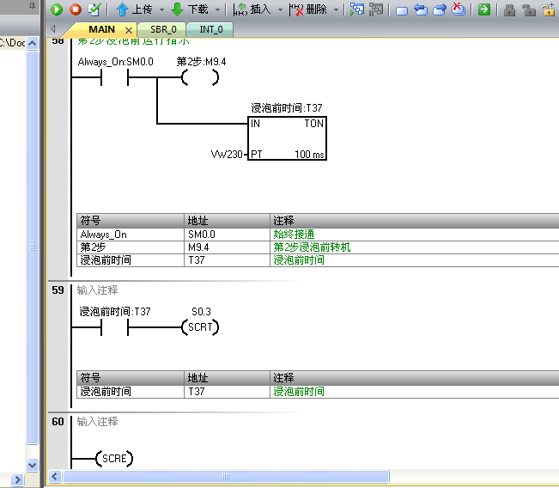Toggle bookmark icon in toolbar
559x488 pixels.
tap(402, 10)
